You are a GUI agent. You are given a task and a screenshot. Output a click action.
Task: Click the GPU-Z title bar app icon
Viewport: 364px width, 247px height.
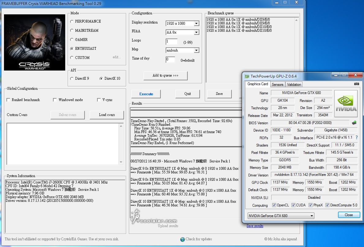click(x=247, y=76)
